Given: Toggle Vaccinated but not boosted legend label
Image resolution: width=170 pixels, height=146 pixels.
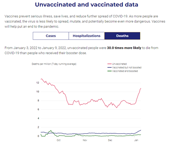Looking at the screenshot, I should click(127, 68).
